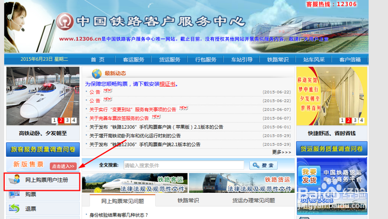Open announcement on 车票改签服务
The image size is (388, 219).
(119, 118)
